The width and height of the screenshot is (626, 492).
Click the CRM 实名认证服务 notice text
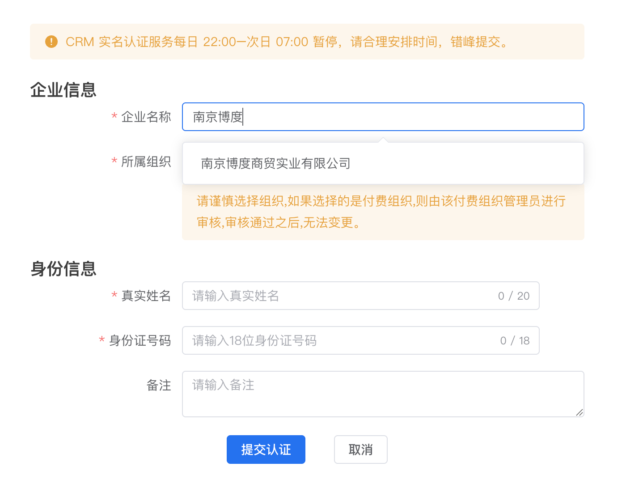288,42
